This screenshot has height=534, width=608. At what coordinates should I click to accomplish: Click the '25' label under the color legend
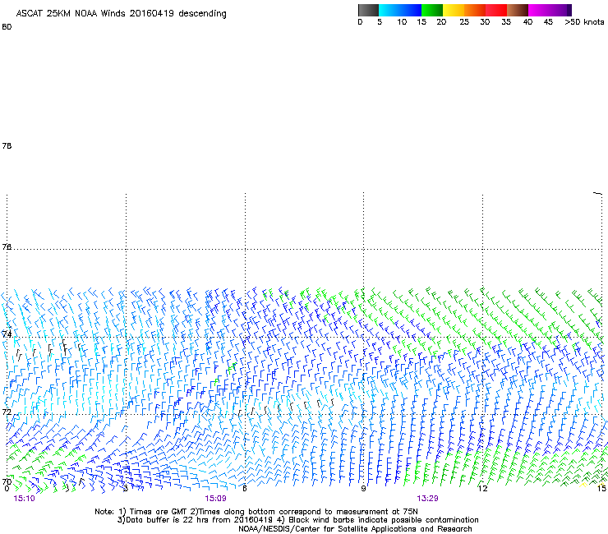point(464,22)
